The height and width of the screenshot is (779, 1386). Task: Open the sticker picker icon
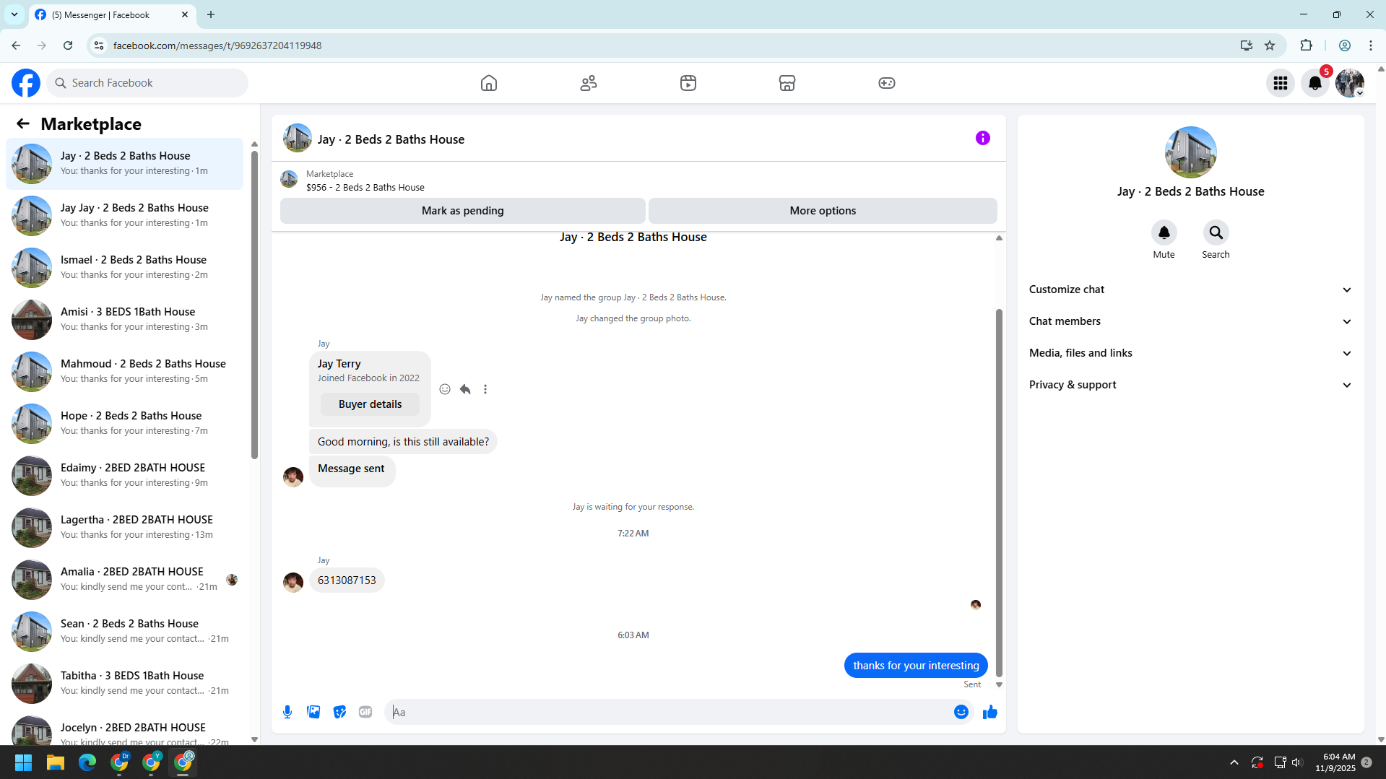pyautogui.click(x=339, y=712)
